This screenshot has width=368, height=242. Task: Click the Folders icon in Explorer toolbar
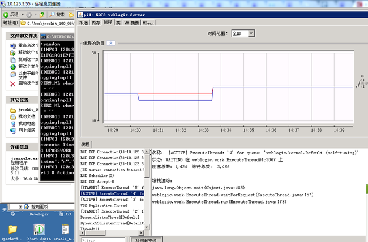point(71,15)
